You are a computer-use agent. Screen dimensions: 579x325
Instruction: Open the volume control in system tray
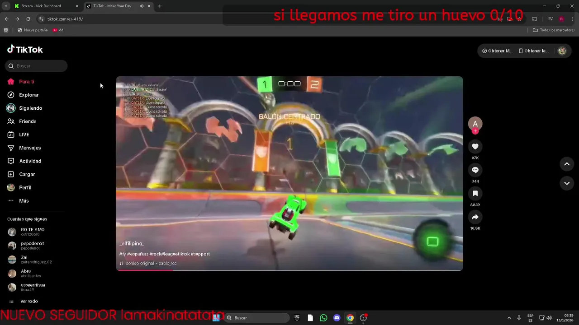point(549,318)
